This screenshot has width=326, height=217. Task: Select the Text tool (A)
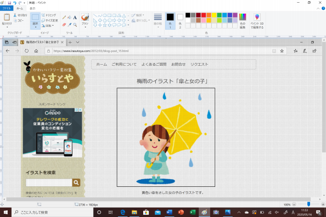pyautogui.click(x=75, y=18)
